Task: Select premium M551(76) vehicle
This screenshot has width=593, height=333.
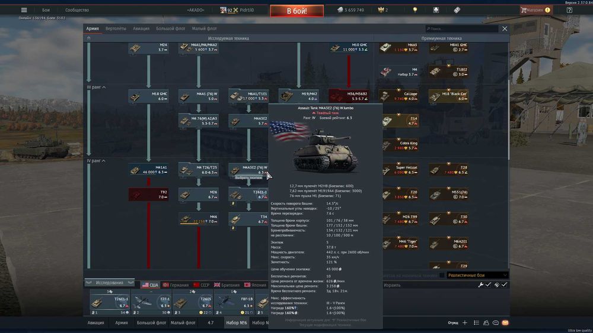Action: pos(448,194)
